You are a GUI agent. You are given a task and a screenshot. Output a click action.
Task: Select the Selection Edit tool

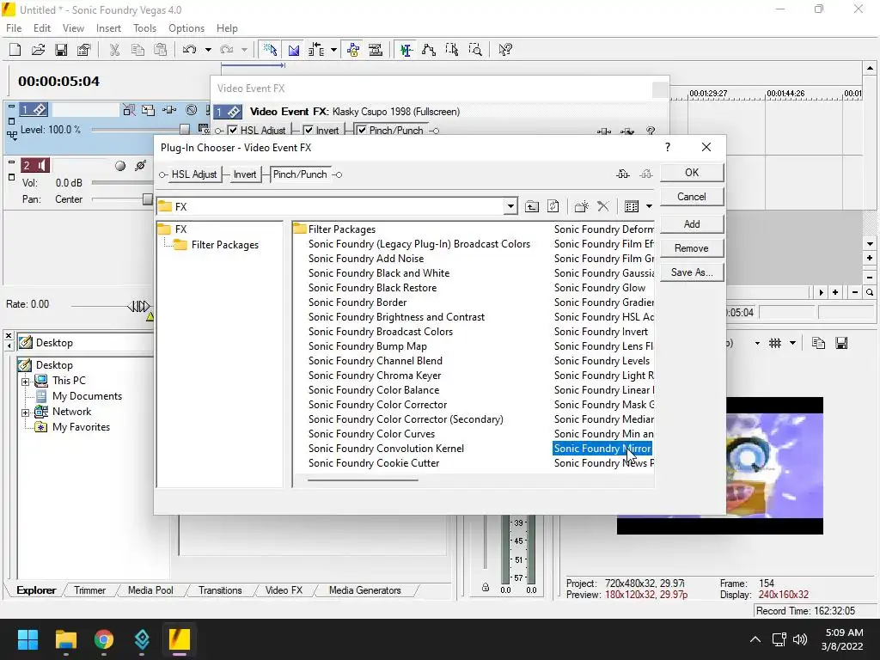click(452, 50)
